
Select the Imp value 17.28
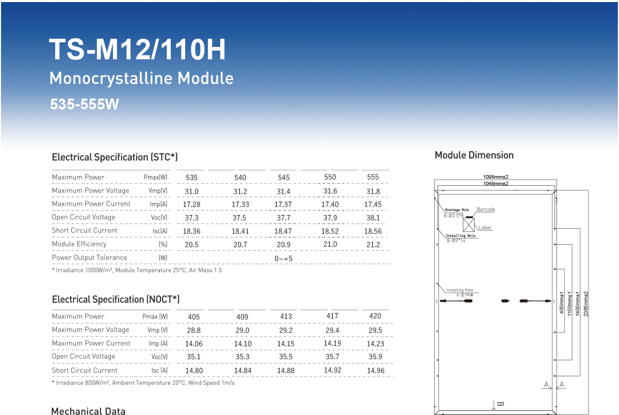tap(191, 205)
